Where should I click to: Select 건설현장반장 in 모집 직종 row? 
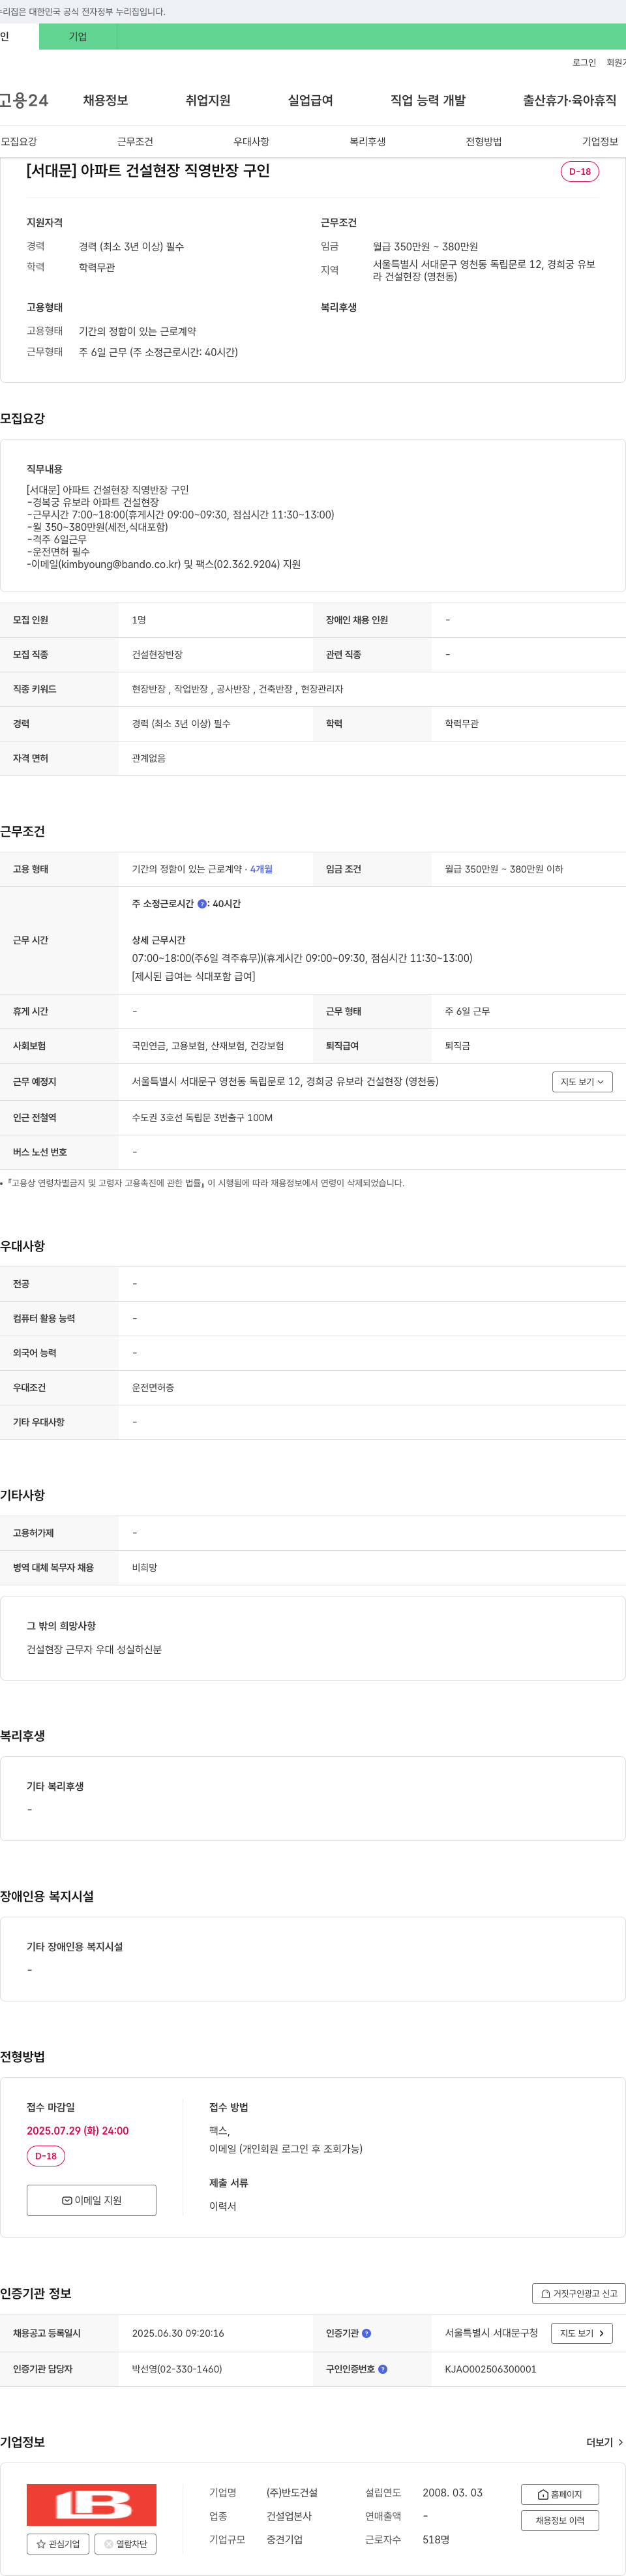(157, 654)
